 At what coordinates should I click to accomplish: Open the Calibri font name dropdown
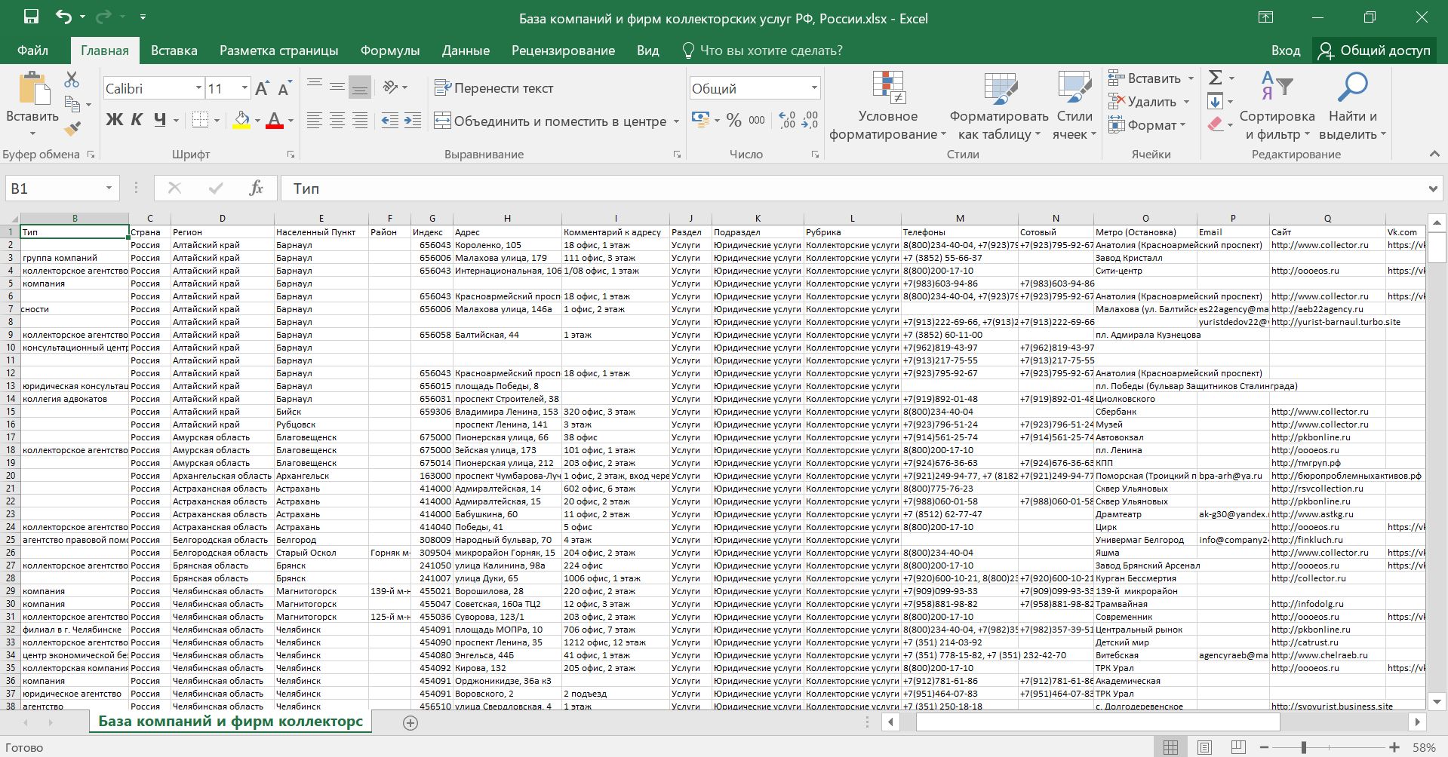198,88
